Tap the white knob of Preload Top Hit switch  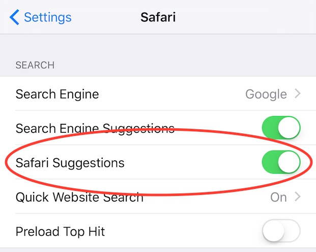[x=274, y=231]
